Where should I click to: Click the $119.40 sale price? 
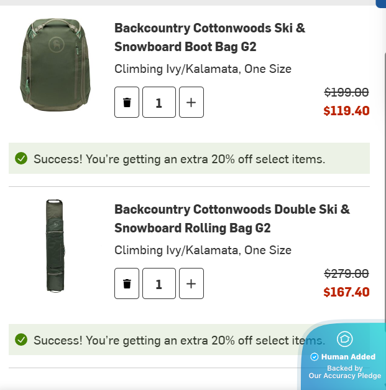[x=346, y=111]
